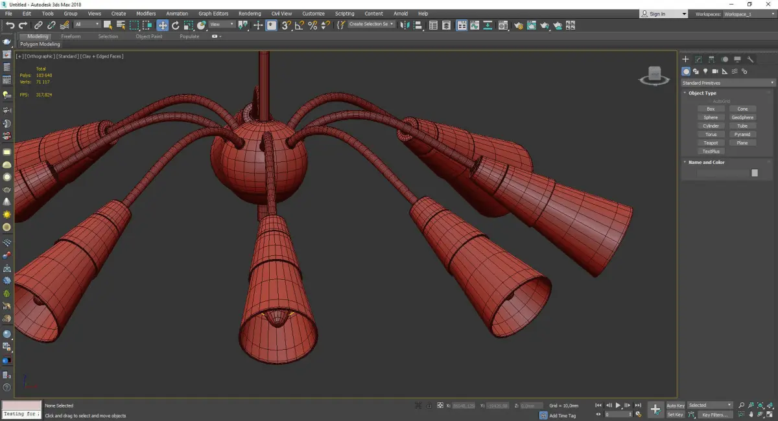Toggle the selection lock padlock
778x421 pixels.
pyautogui.click(x=429, y=405)
